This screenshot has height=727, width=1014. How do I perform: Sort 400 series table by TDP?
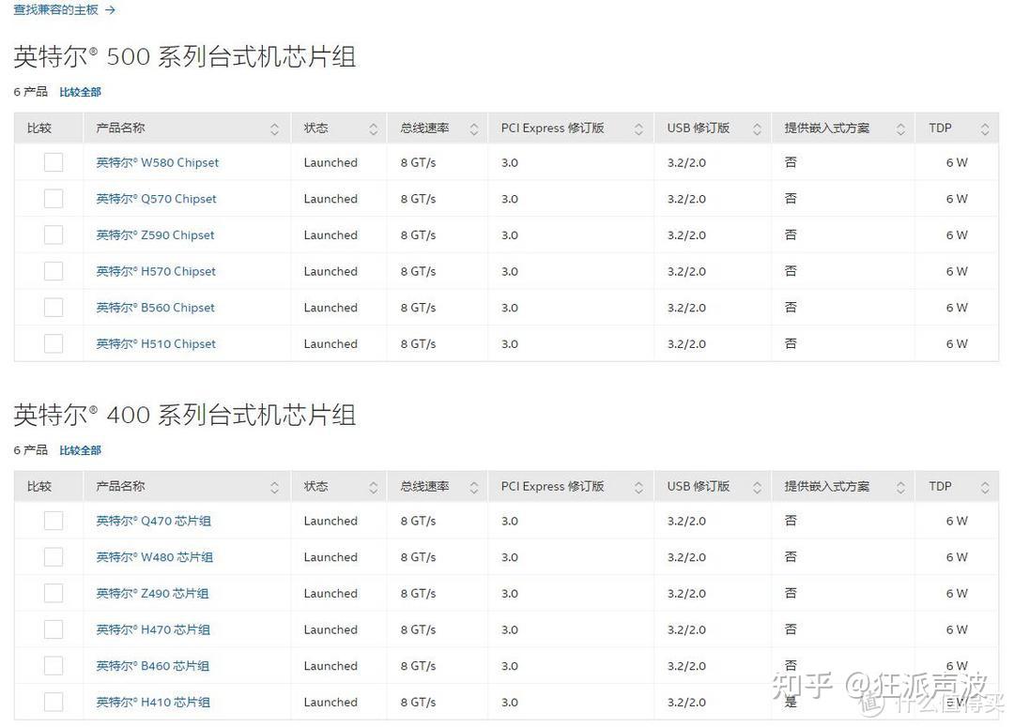[984, 487]
